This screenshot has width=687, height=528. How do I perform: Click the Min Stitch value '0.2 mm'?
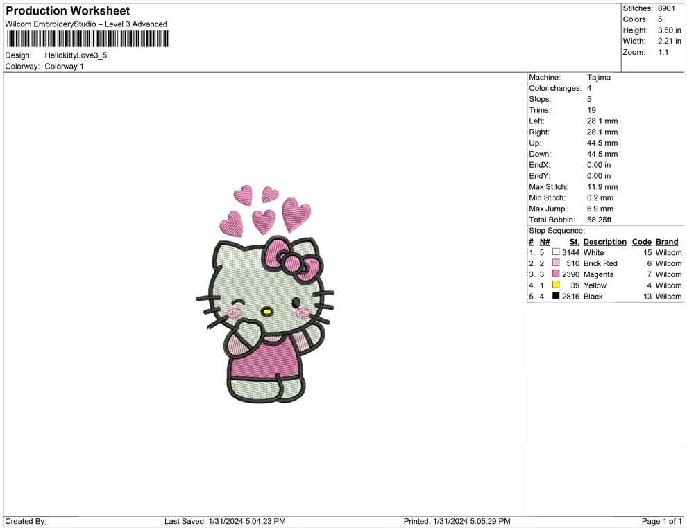point(600,197)
